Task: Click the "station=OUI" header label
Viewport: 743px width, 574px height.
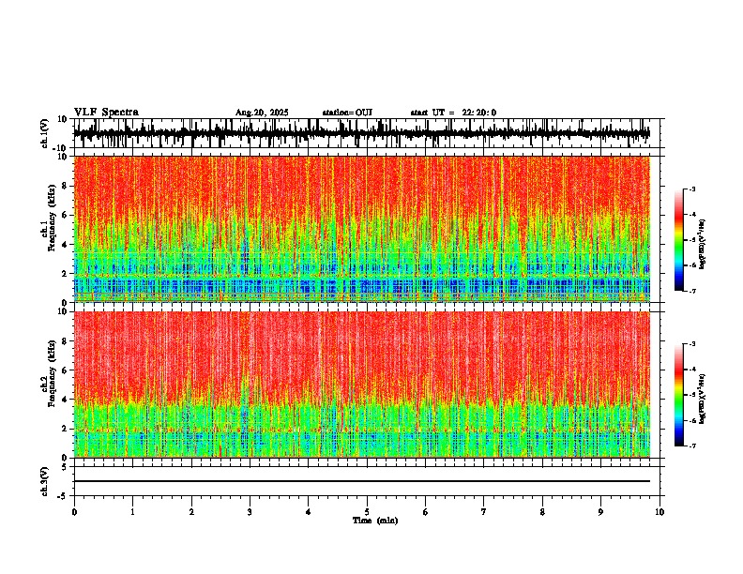Action: 347,113
